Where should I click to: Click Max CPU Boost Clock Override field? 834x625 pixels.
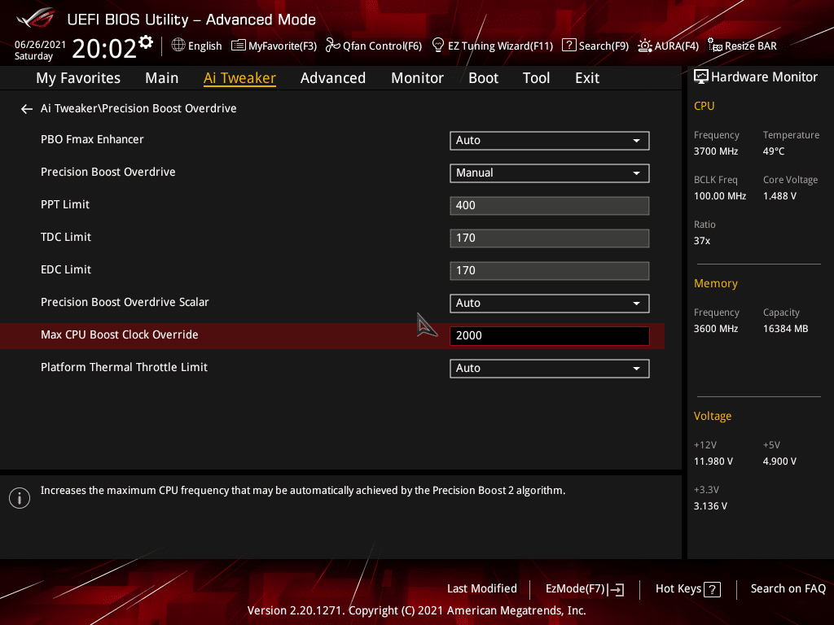point(550,336)
